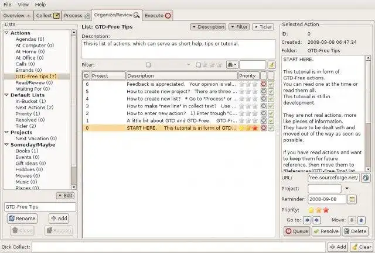Viewport: 375px width, 253px height.
Task: Toggle queue icon for START HERE row
Action: click(264, 128)
